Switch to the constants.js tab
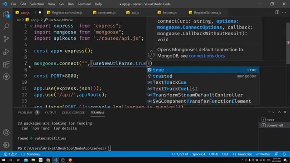The image size is (290, 163). tap(107, 13)
